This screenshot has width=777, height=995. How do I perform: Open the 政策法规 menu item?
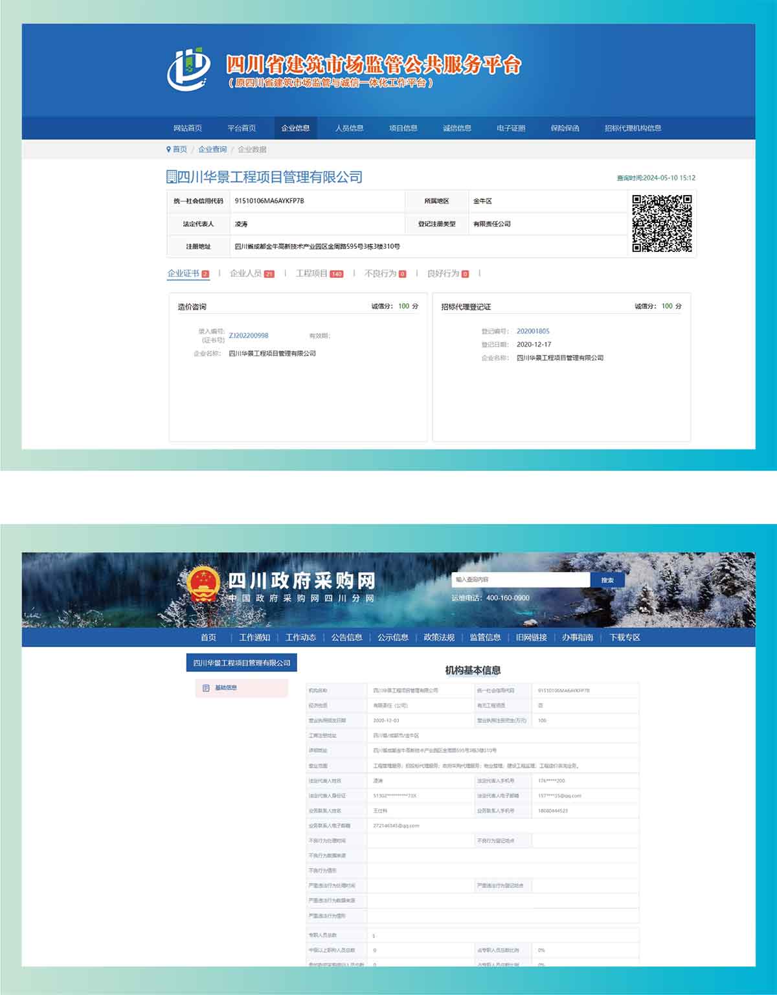pyautogui.click(x=439, y=637)
